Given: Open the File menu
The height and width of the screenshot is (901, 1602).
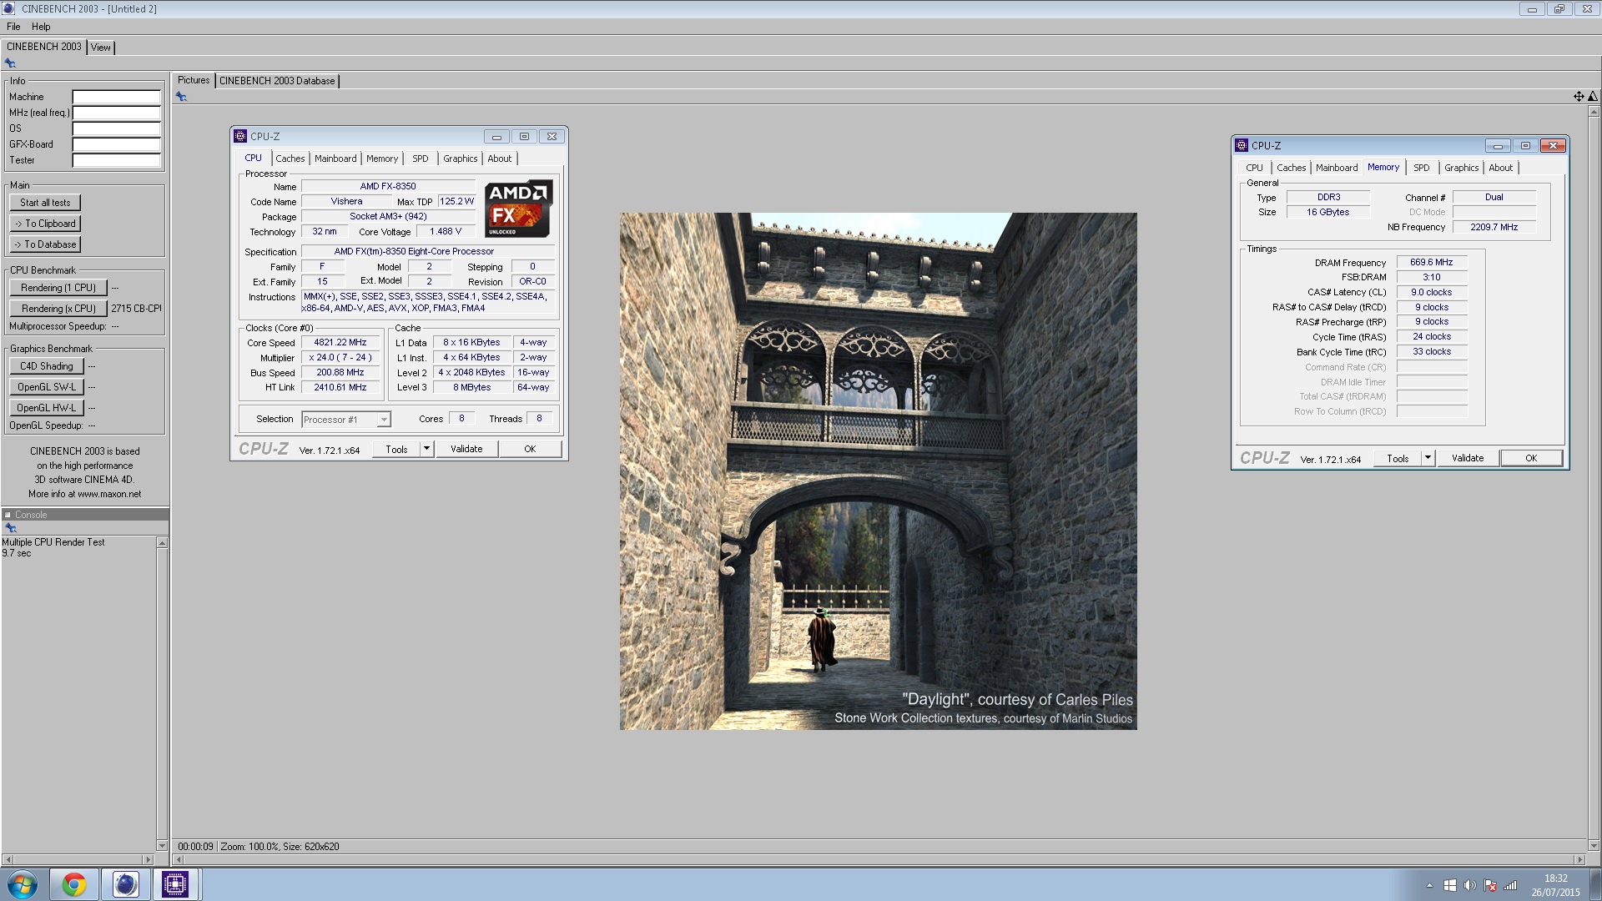Looking at the screenshot, I should pyautogui.click(x=13, y=27).
